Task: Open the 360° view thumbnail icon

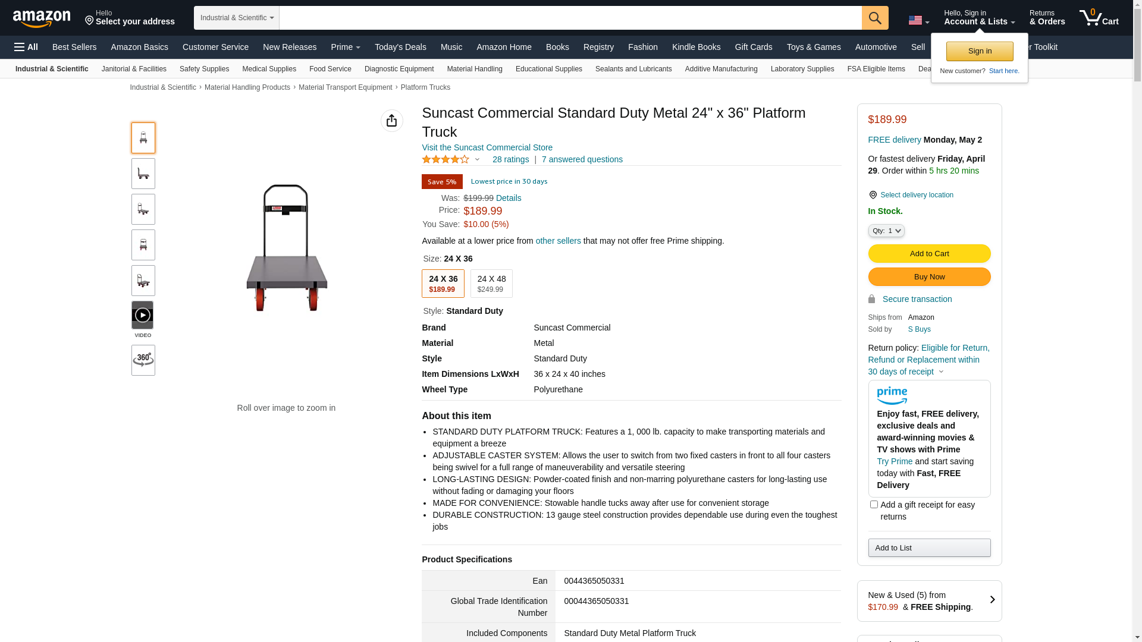Action: 143,360
